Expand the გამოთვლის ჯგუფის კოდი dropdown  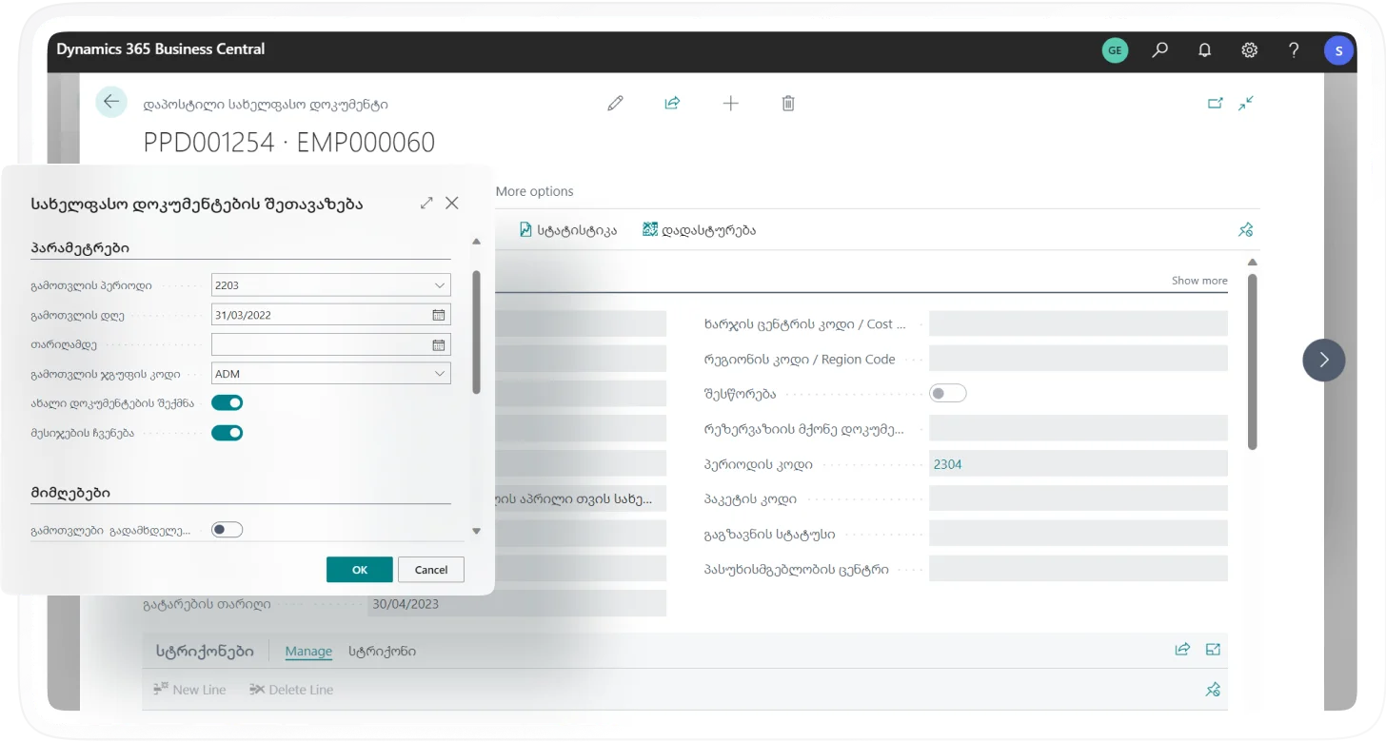[x=439, y=374]
